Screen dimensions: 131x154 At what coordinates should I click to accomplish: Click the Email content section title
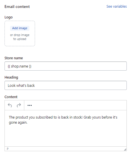click(x=17, y=7)
